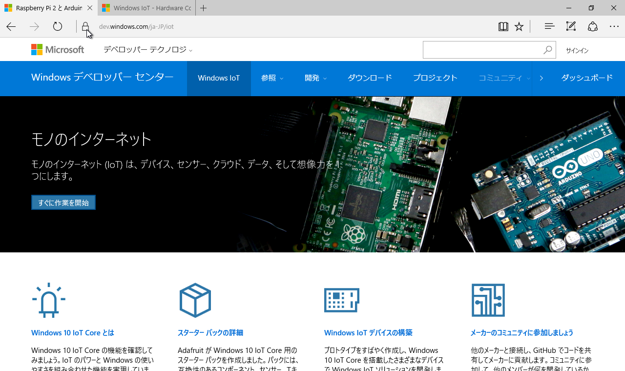Click the lock security icon in address bar

click(x=85, y=26)
